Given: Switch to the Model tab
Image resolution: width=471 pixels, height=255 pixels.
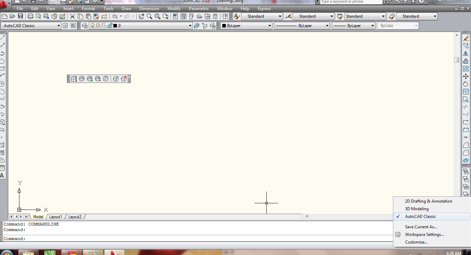Looking at the screenshot, I should pos(38,217).
